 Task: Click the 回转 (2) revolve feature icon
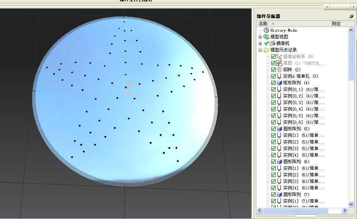(x=279, y=70)
